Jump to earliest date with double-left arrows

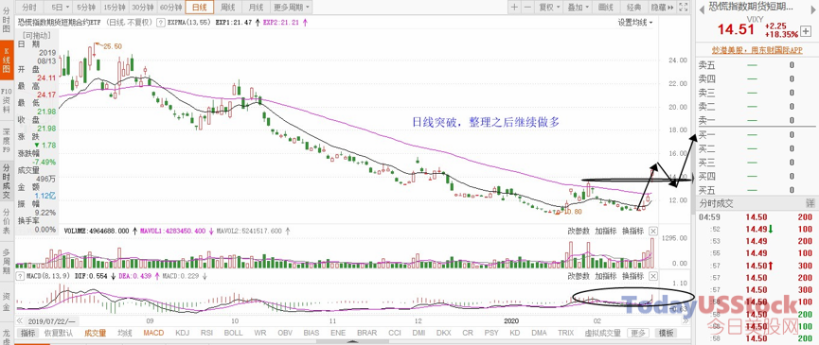20,320
